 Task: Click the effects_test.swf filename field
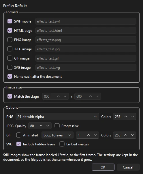coord(86,21)
